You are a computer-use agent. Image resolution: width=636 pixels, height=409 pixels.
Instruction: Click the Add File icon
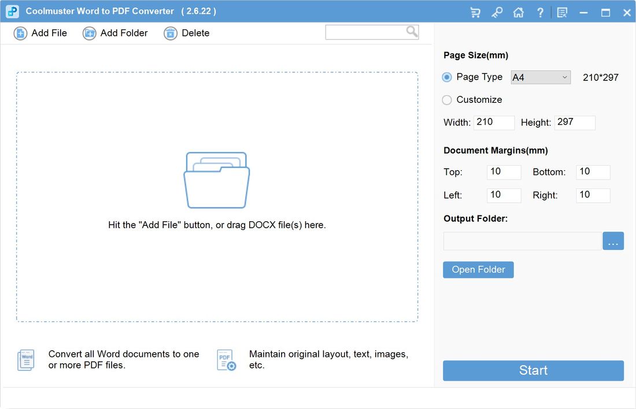[x=20, y=33]
